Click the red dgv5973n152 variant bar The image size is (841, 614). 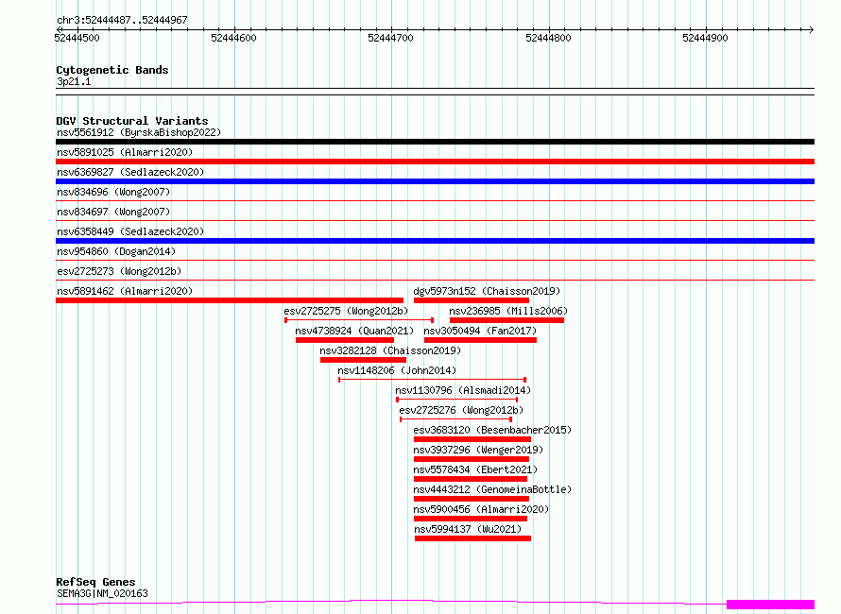coord(472,300)
